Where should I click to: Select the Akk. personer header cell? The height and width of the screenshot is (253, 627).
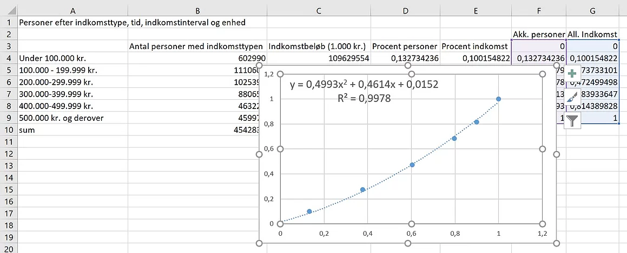539,35
